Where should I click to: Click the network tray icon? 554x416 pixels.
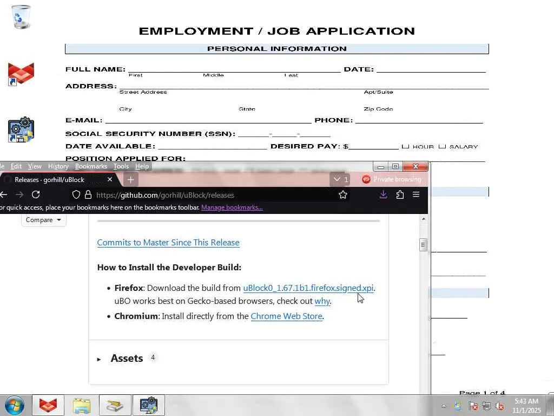pos(486,406)
